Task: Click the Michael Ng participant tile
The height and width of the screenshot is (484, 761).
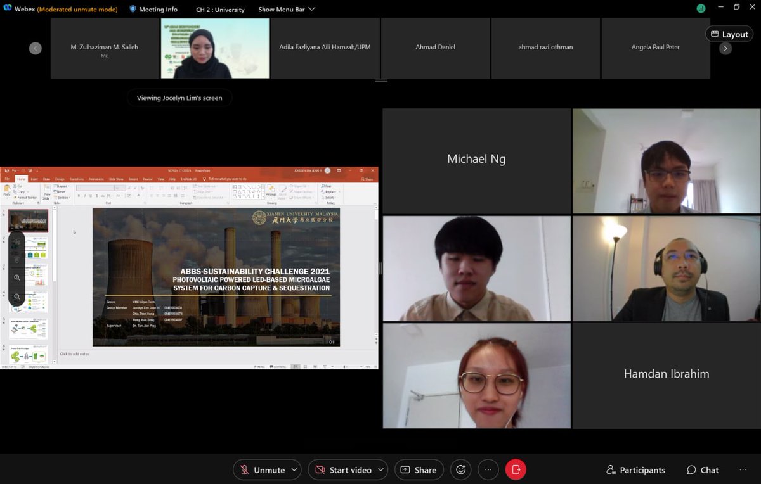Action: tap(477, 161)
